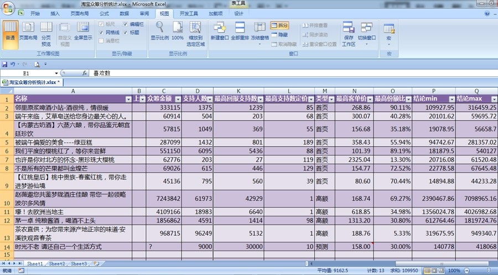Click the 100% zoom level in status bar
498x275 pixels.
coord(454,271)
